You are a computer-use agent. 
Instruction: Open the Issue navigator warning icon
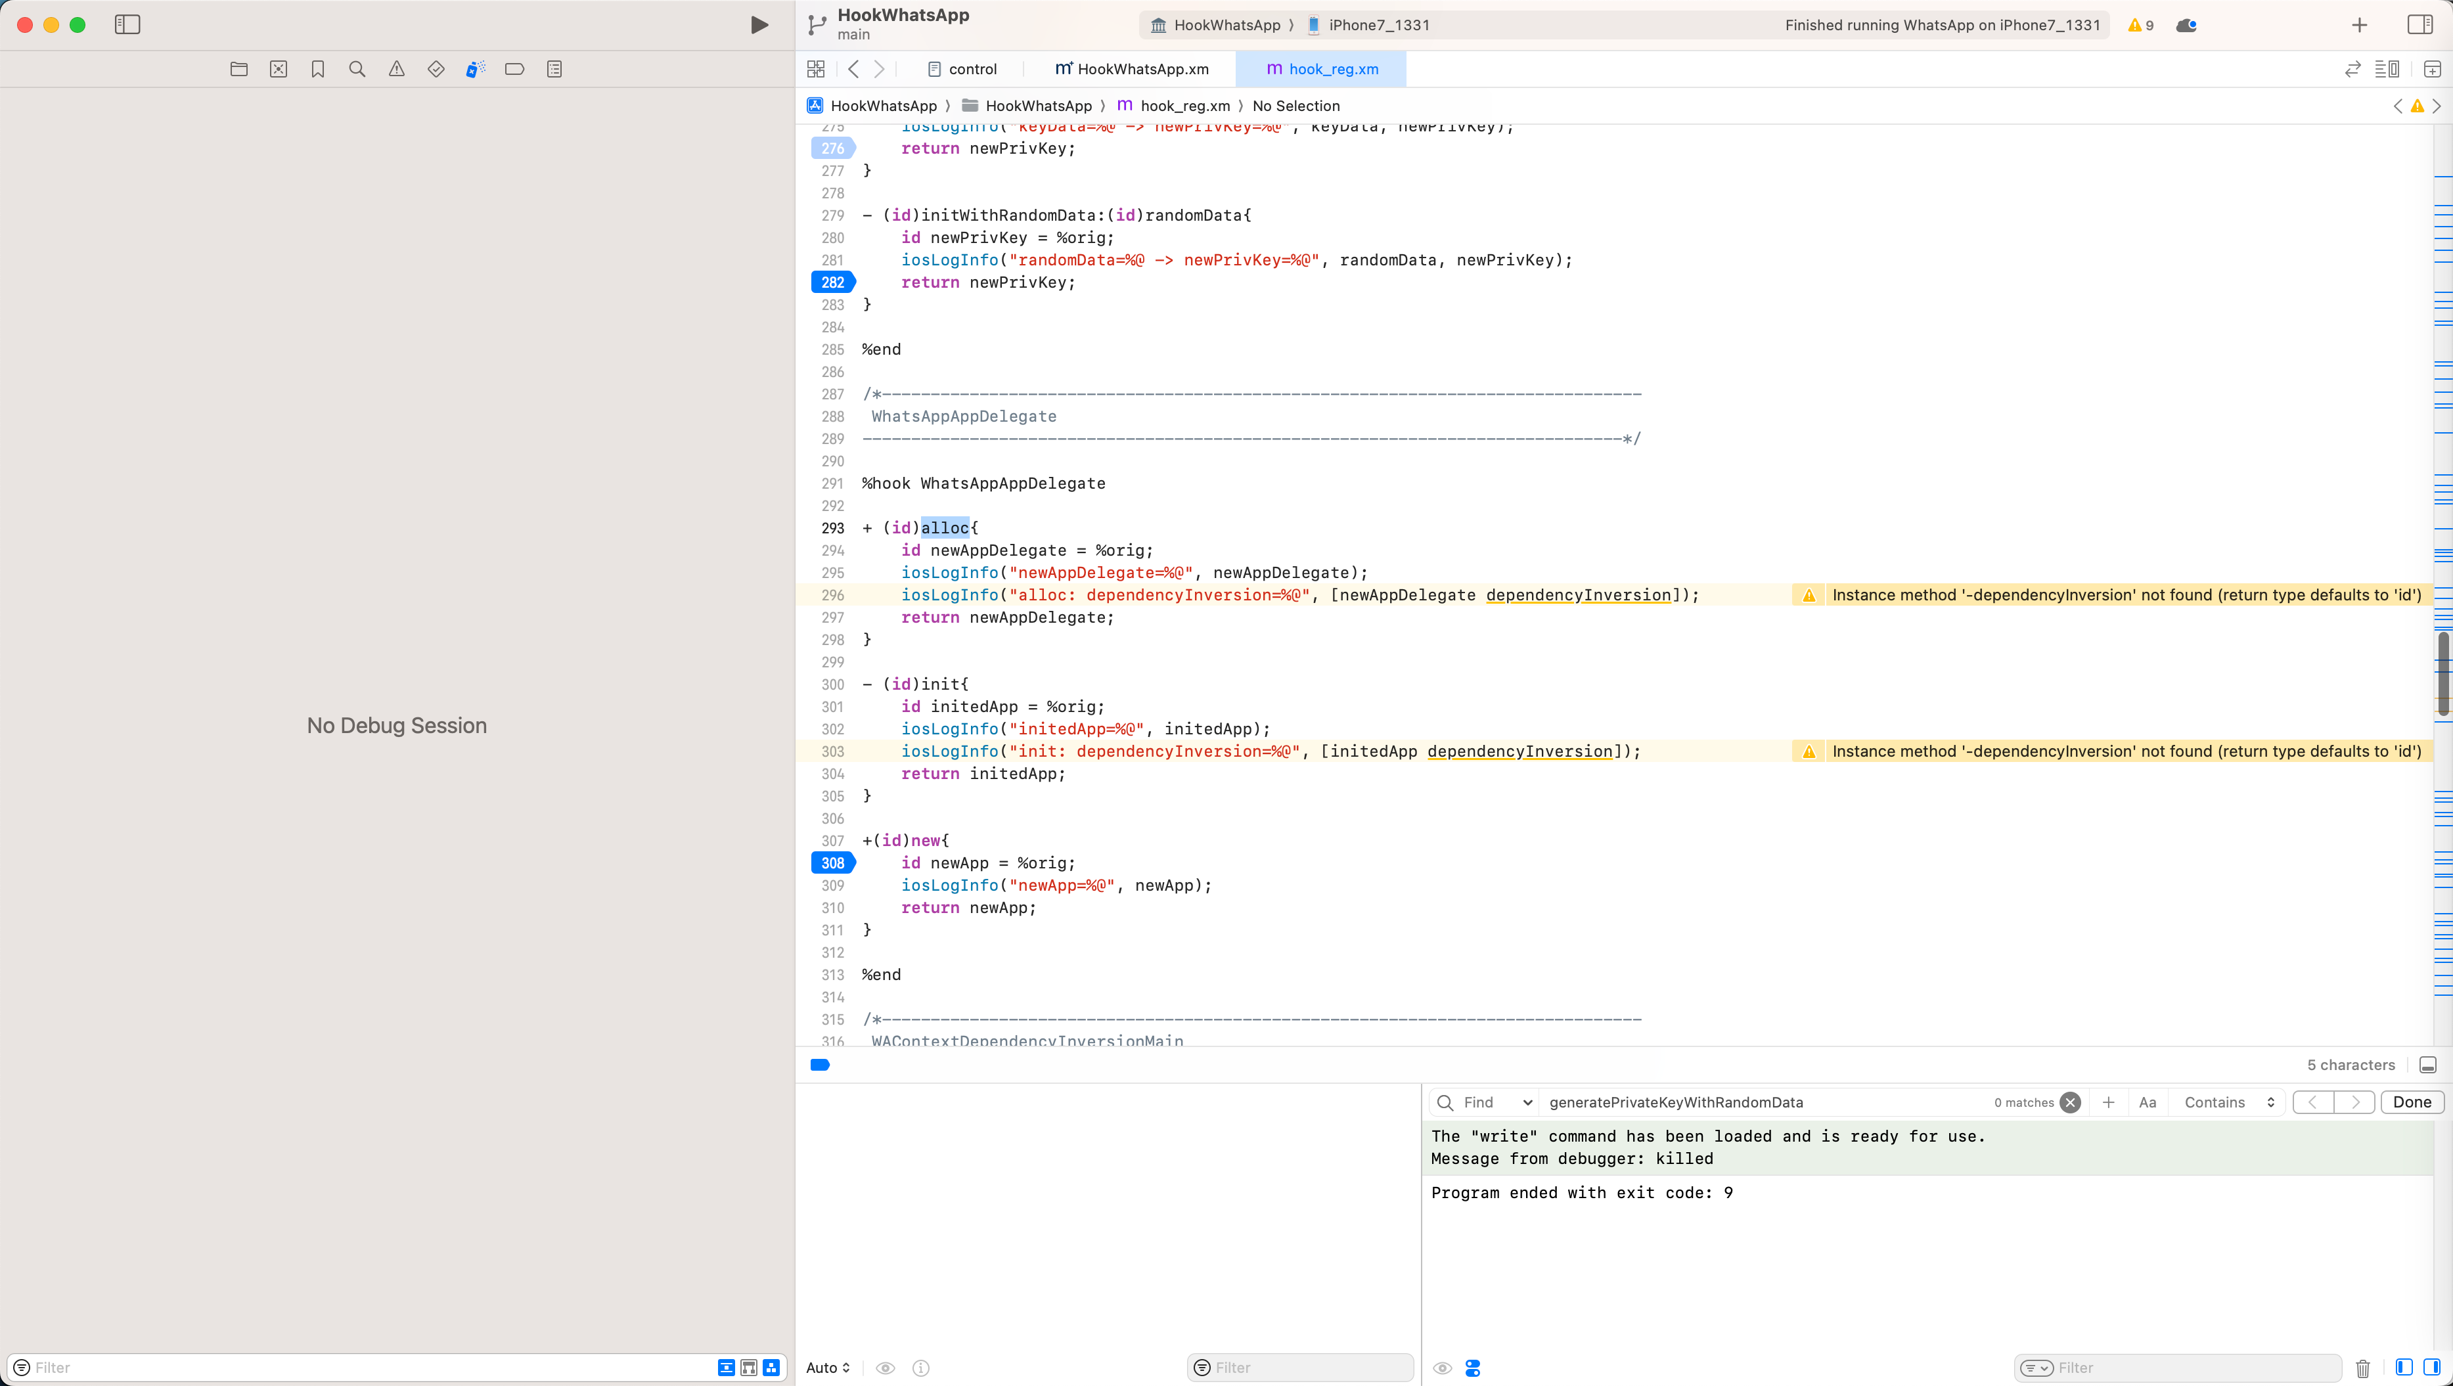tap(397, 68)
